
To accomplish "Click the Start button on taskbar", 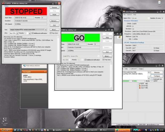I will point(6,130).
